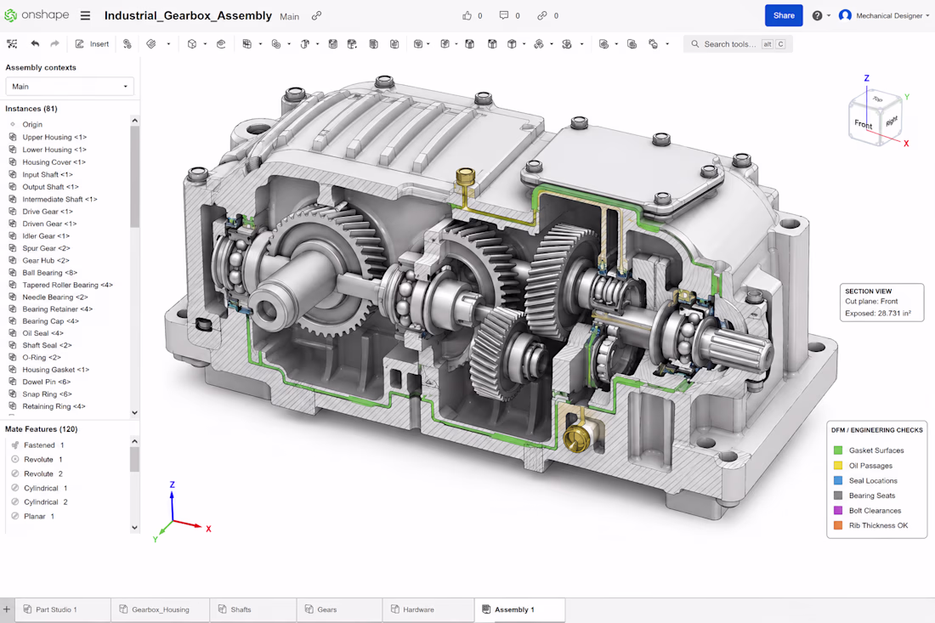This screenshot has width=935, height=623.
Task: Click the document link icon beside Main
Action: point(317,16)
